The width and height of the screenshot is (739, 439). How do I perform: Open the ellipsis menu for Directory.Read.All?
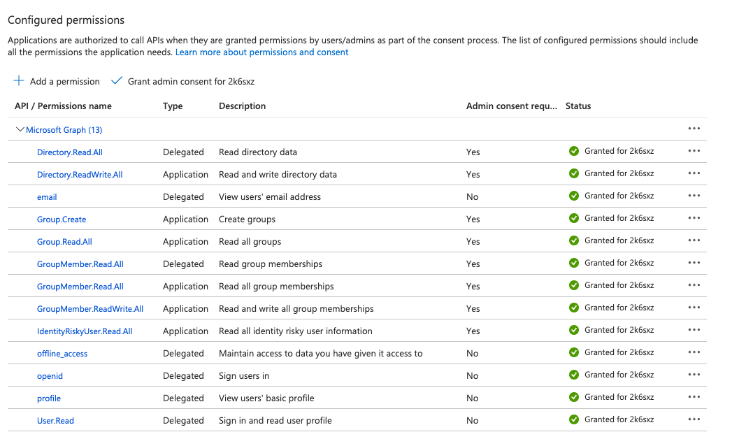(x=694, y=151)
